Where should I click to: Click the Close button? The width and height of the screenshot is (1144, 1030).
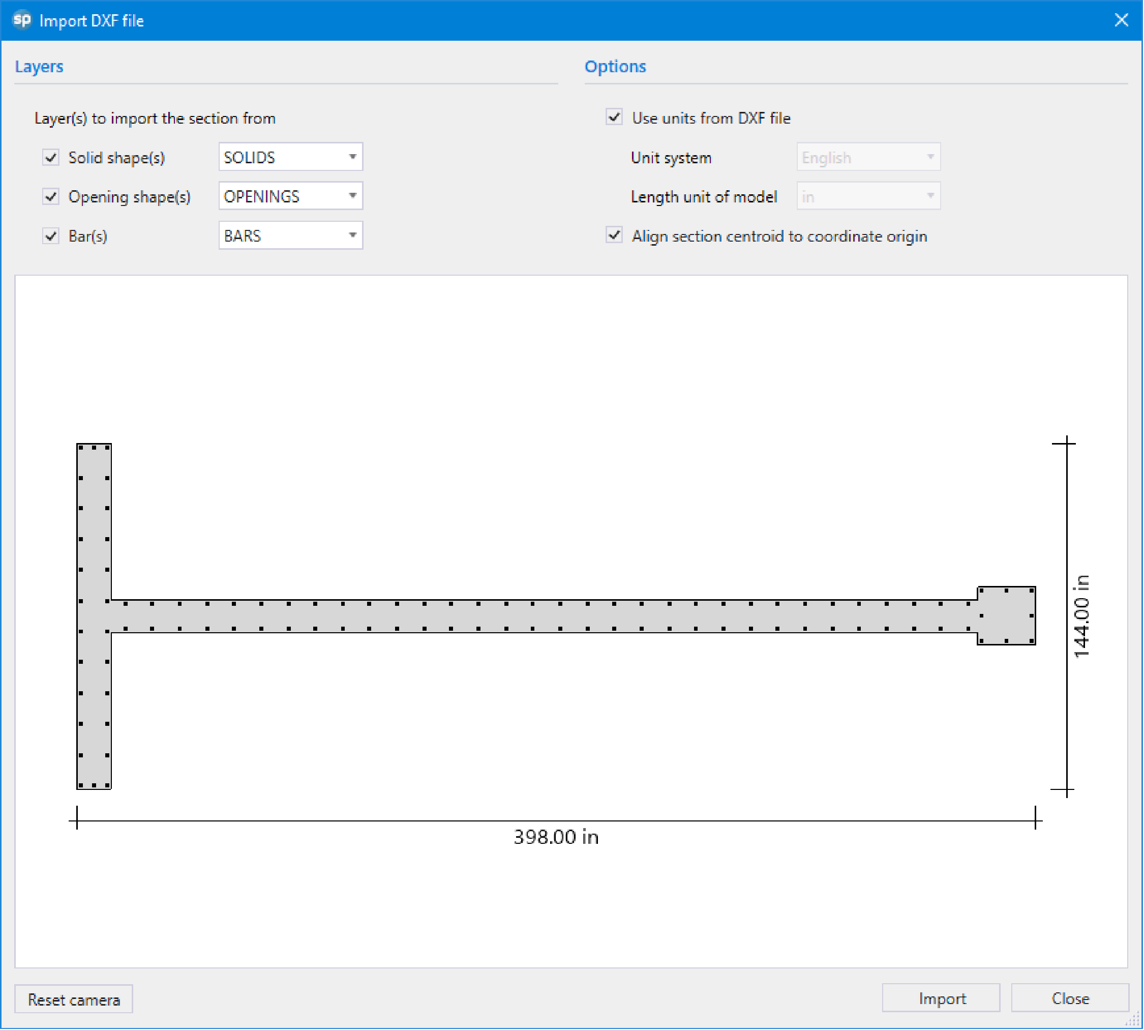click(x=1071, y=999)
